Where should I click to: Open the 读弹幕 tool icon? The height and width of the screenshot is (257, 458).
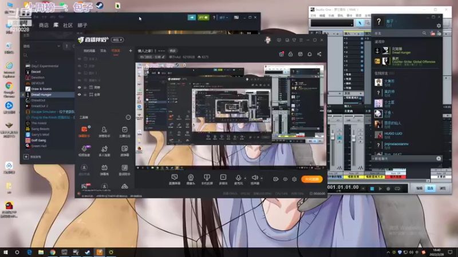[125, 150]
